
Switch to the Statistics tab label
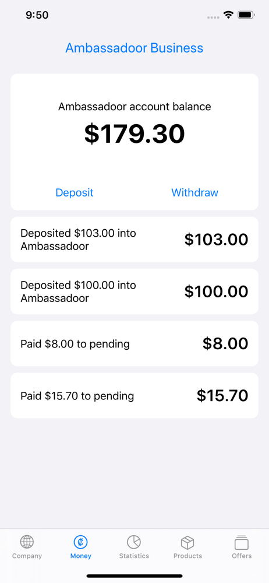pyautogui.click(x=134, y=556)
